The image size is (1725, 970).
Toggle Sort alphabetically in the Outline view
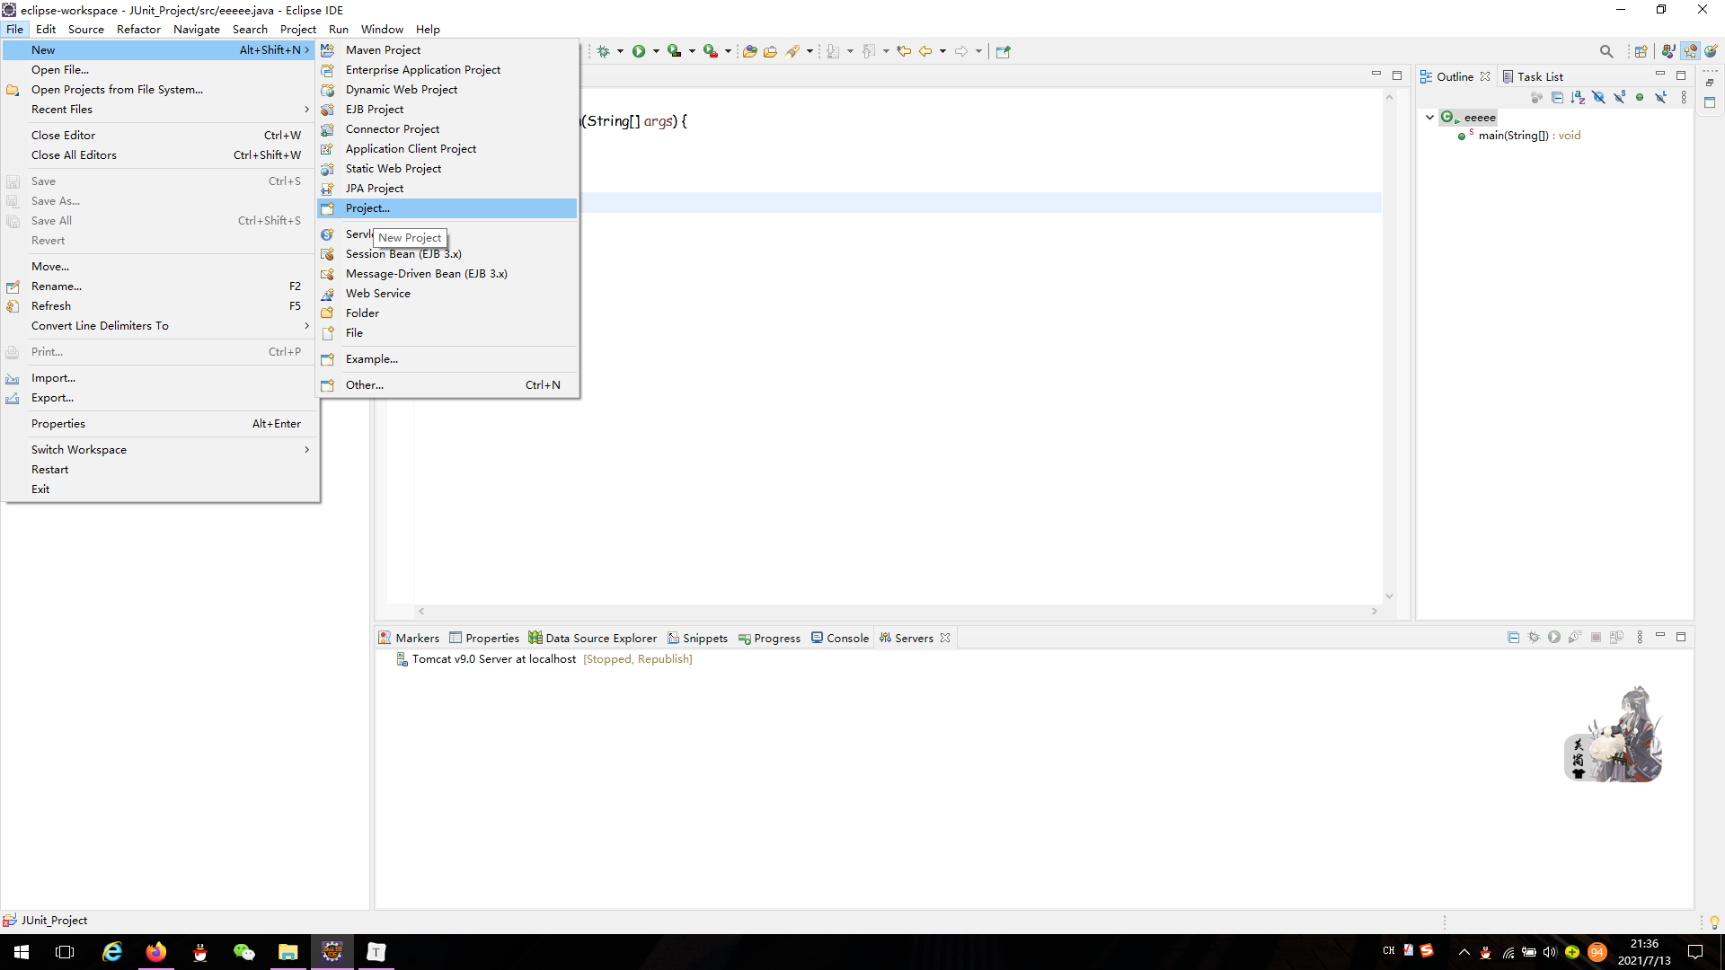pyautogui.click(x=1578, y=97)
